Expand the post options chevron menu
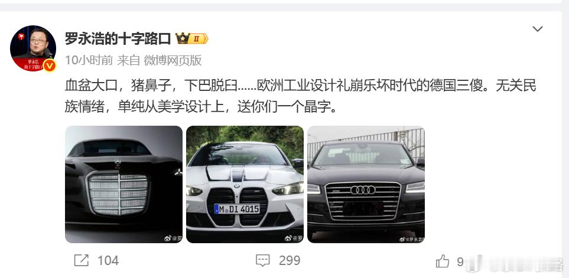This screenshot has height=278, width=569. pyautogui.click(x=538, y=29)
